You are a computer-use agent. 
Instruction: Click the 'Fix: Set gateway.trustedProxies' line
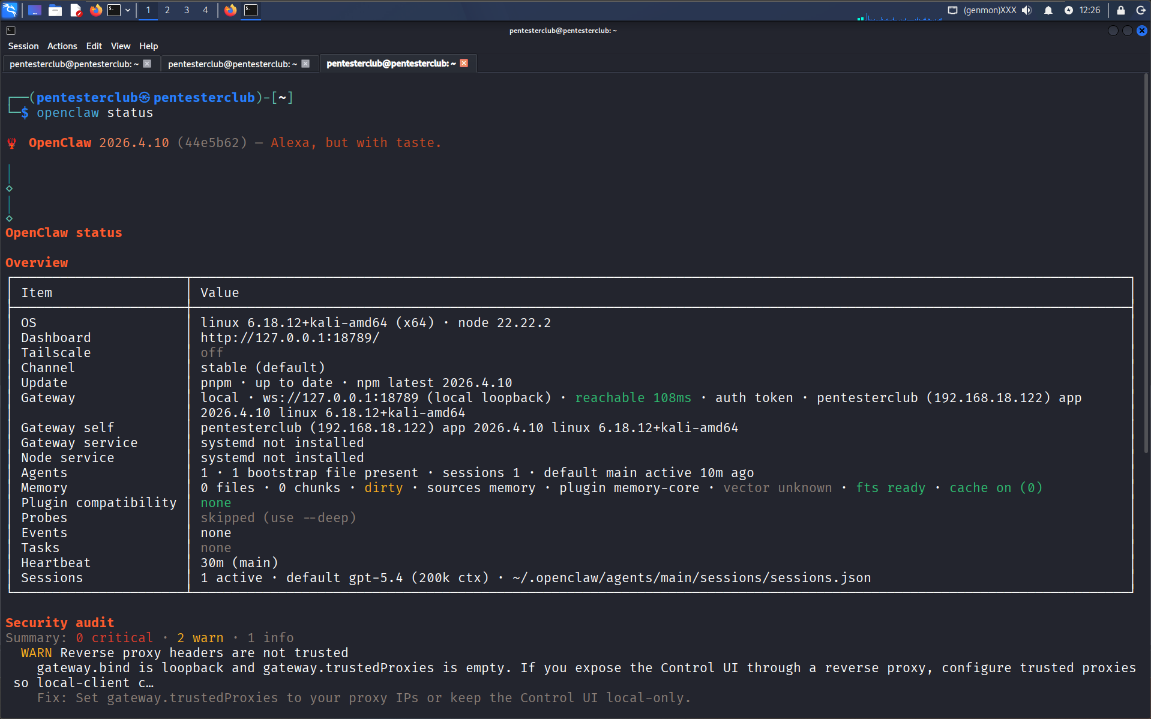point(364,698)
